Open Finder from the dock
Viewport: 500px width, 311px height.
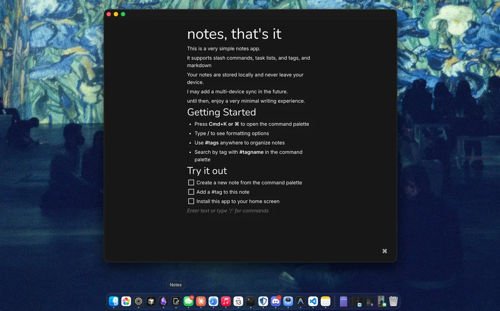tap(114, 301)
